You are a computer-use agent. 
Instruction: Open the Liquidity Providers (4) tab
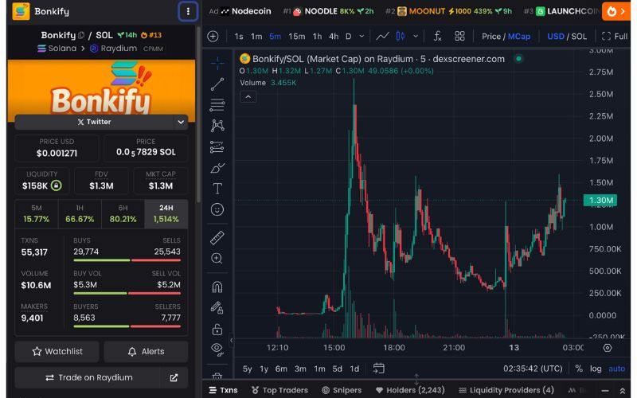pyautogui.click(x=506, y=390)
